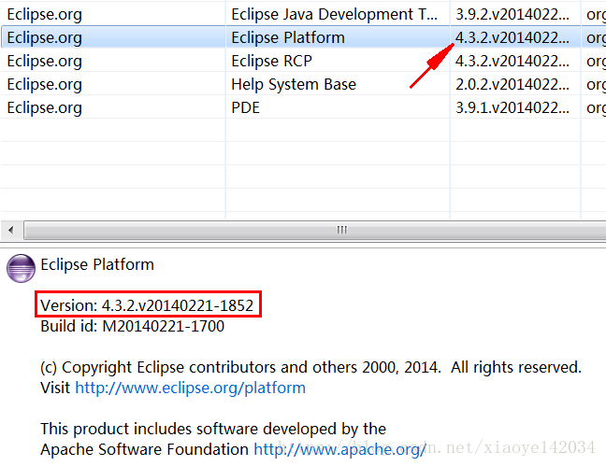This screenshot has width=606, height=466.
Task: Click provider Eclipse.org in Eclipse Platform row
Action: pyautogui.click(x=45, y=37)
